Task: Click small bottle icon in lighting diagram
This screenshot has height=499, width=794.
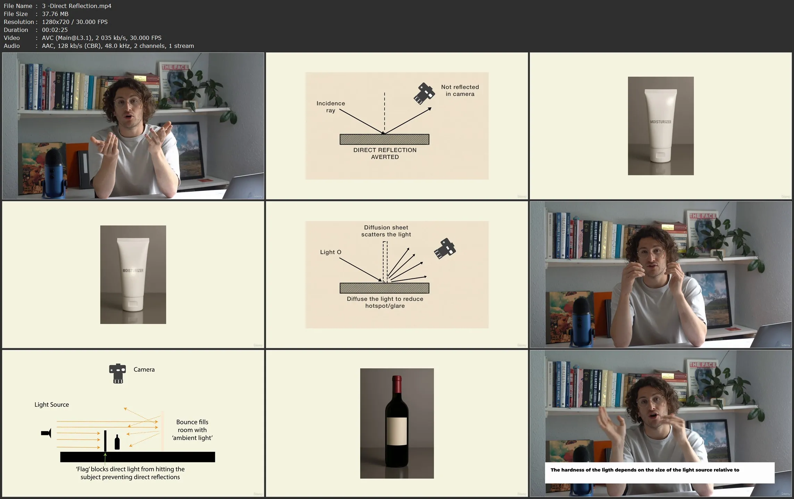Action: coord(117,442)
